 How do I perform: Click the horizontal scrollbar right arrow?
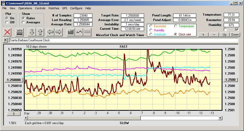pos(220,118)
